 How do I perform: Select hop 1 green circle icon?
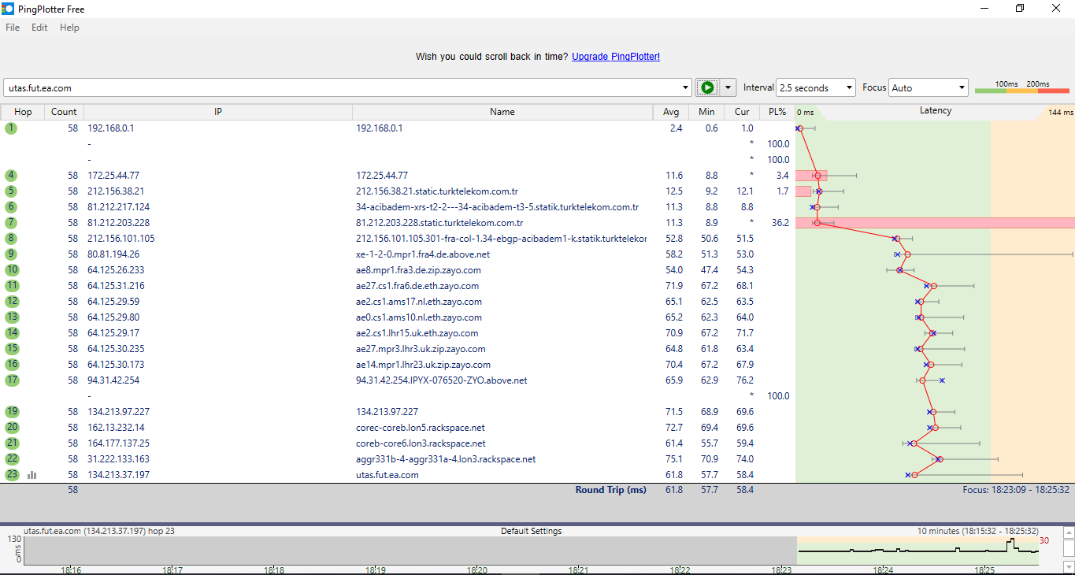pos(11,128)
